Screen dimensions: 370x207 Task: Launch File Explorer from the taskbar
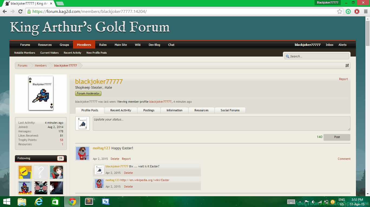[x=22, y=202]
